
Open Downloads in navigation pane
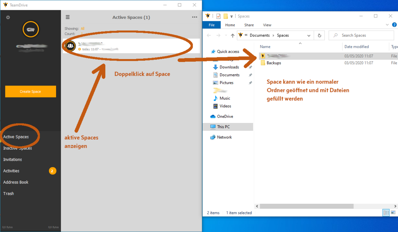(x=229, y=67)
